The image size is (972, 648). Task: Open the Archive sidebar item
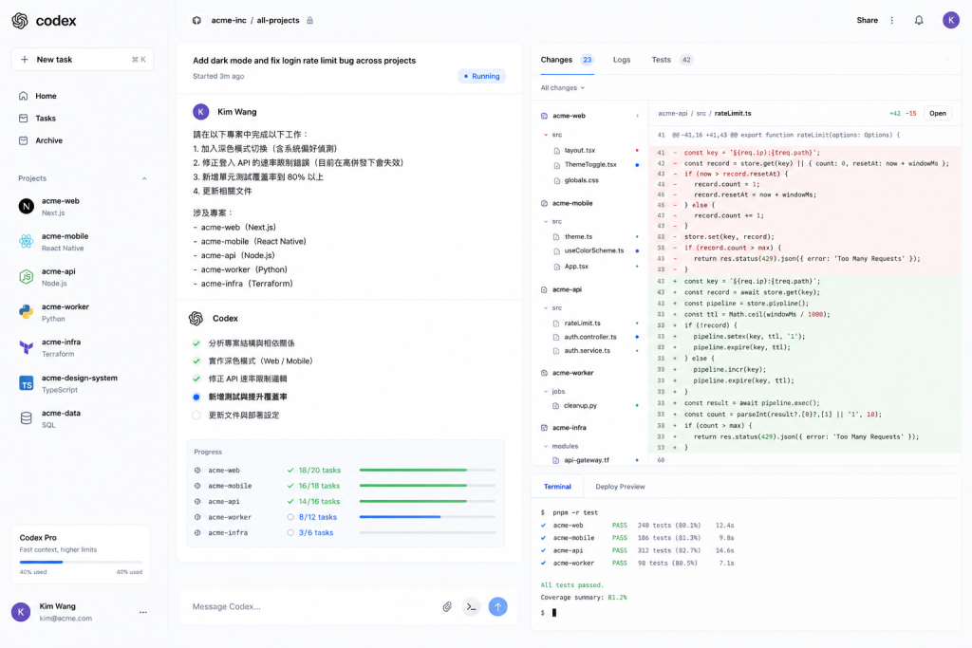82,140
